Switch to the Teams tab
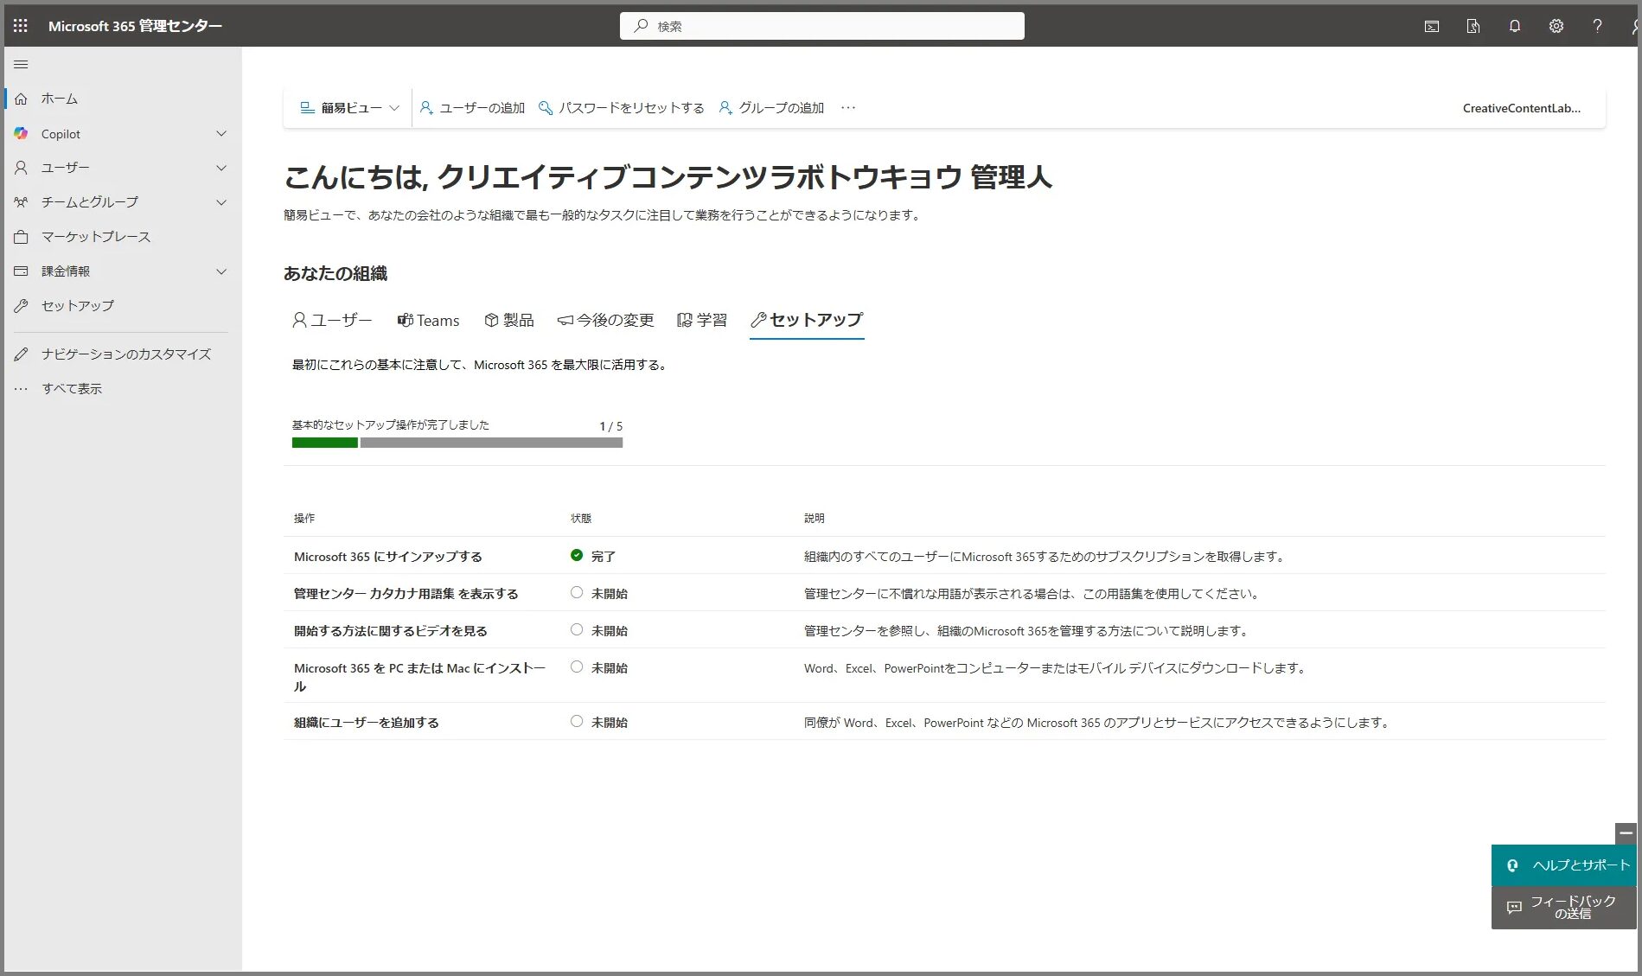Image resolution: width=1642 pixels, height=976 pixels. 428,321
